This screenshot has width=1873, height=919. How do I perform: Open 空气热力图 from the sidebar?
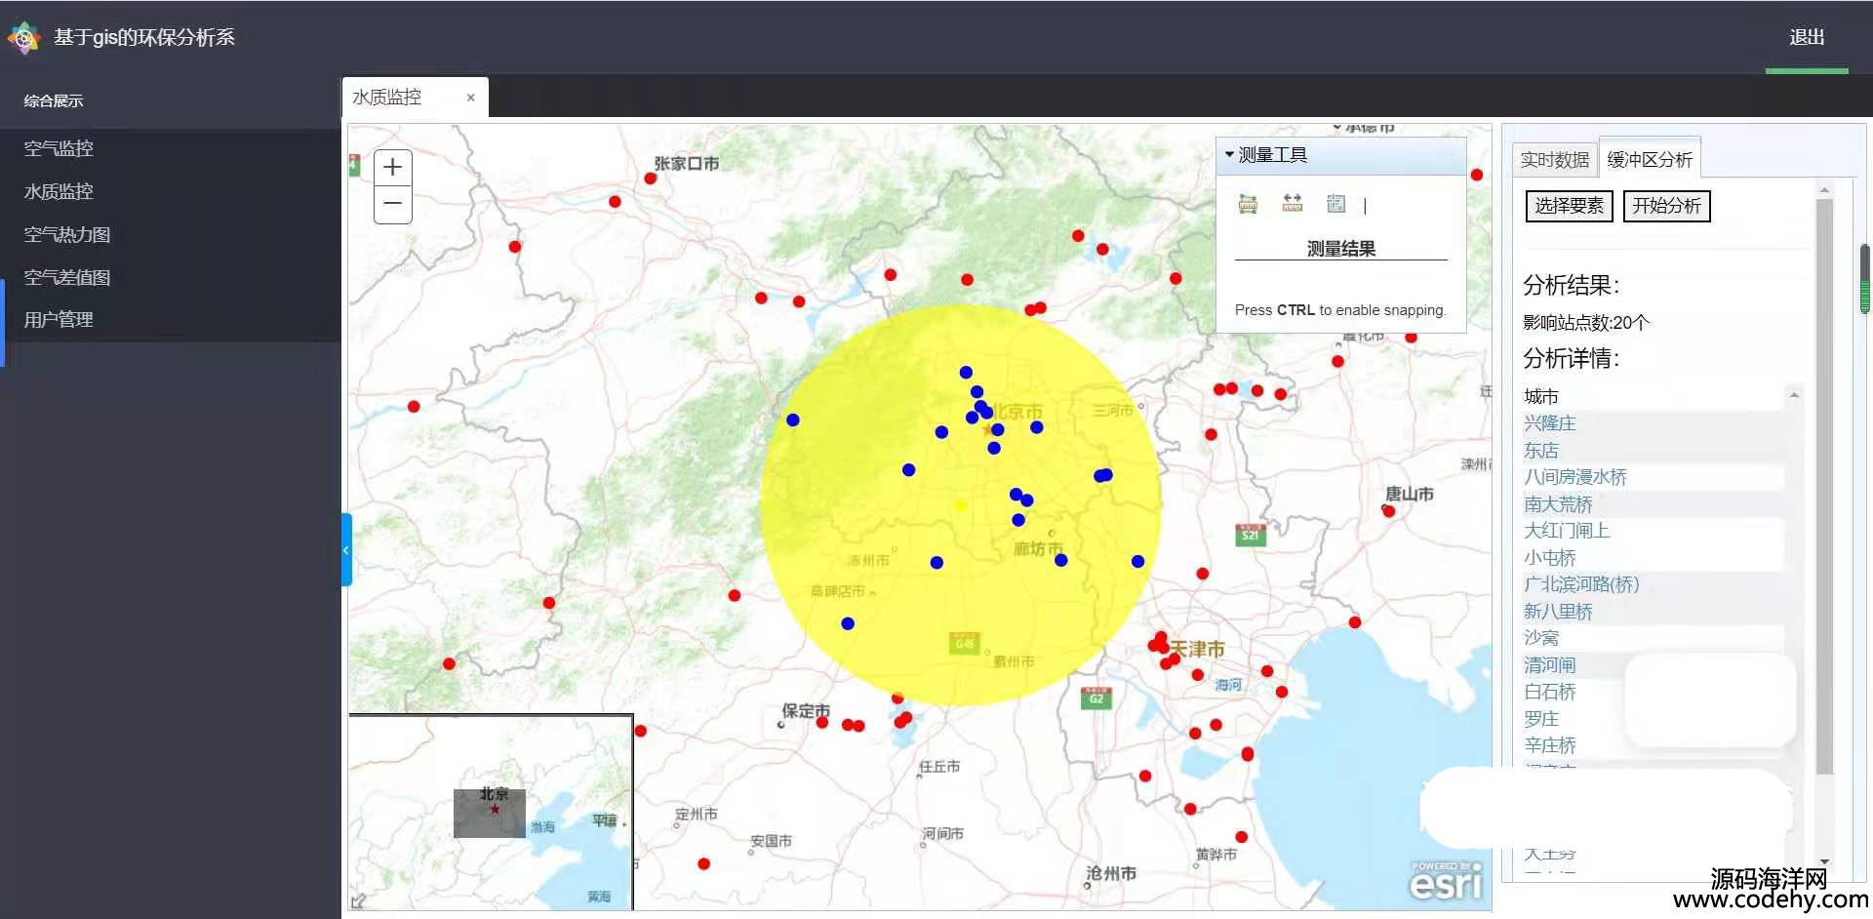coord(67,234)
